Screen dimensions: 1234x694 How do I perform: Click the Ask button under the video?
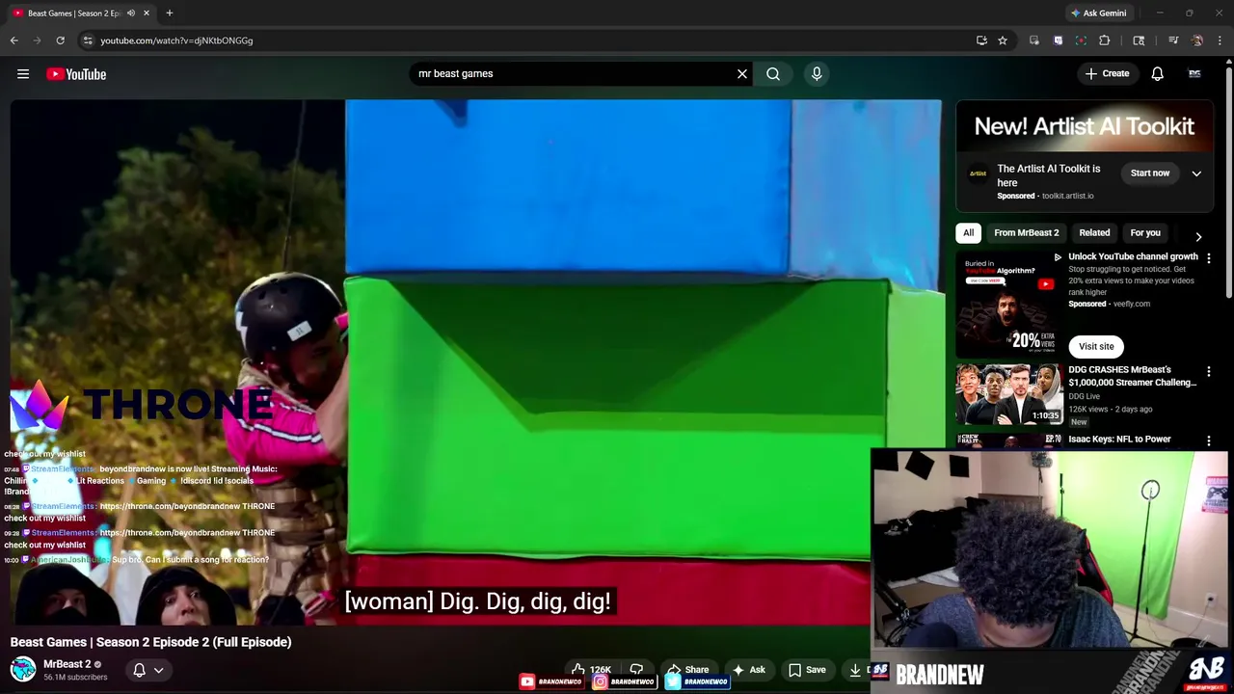[749, 670]
